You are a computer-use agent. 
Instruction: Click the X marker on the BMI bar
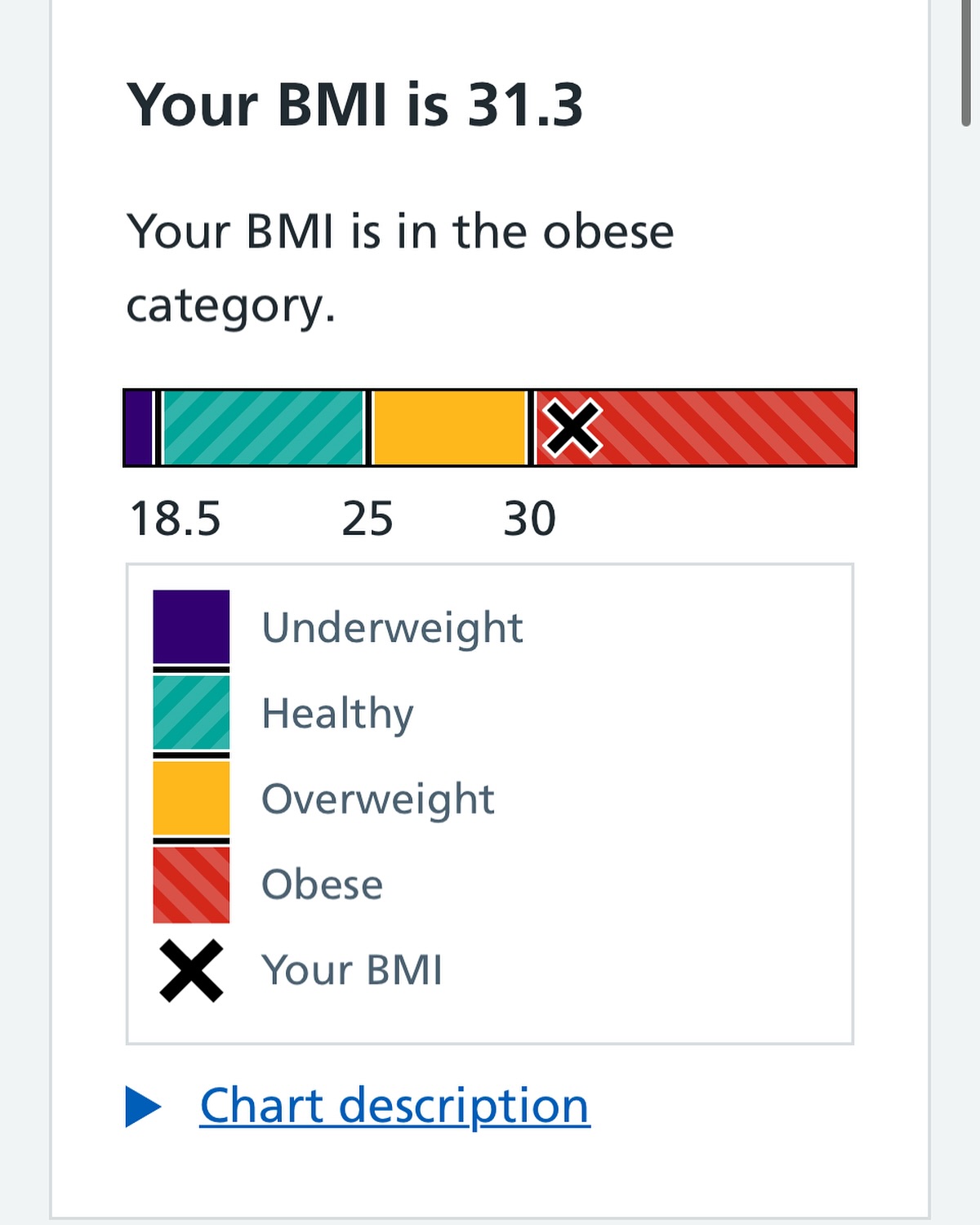[x=572, y=428]
